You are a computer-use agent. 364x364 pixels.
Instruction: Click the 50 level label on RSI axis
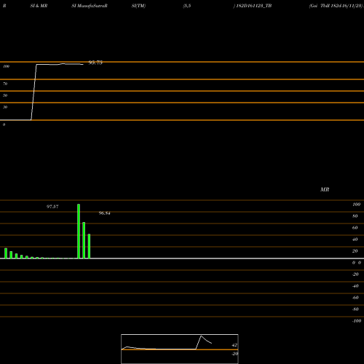pyautogui.click(x=5, y=95)
